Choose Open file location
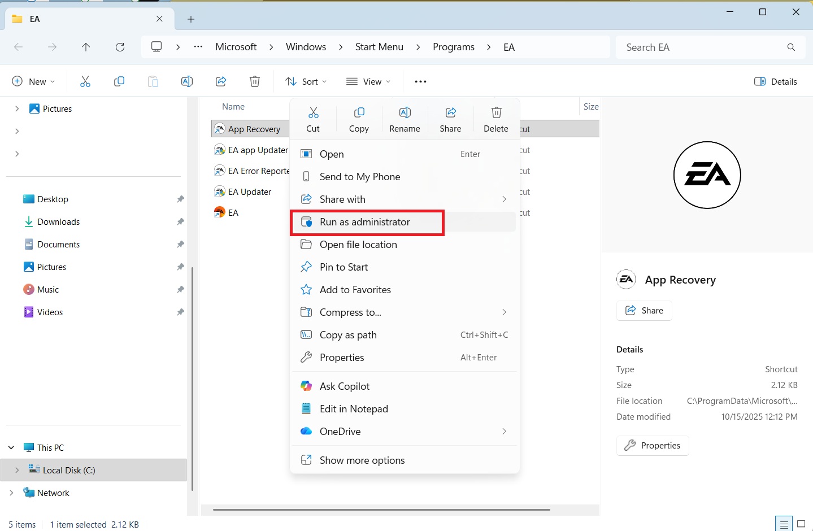Screen dimensions: 813x531 click(x=405, y=245)
